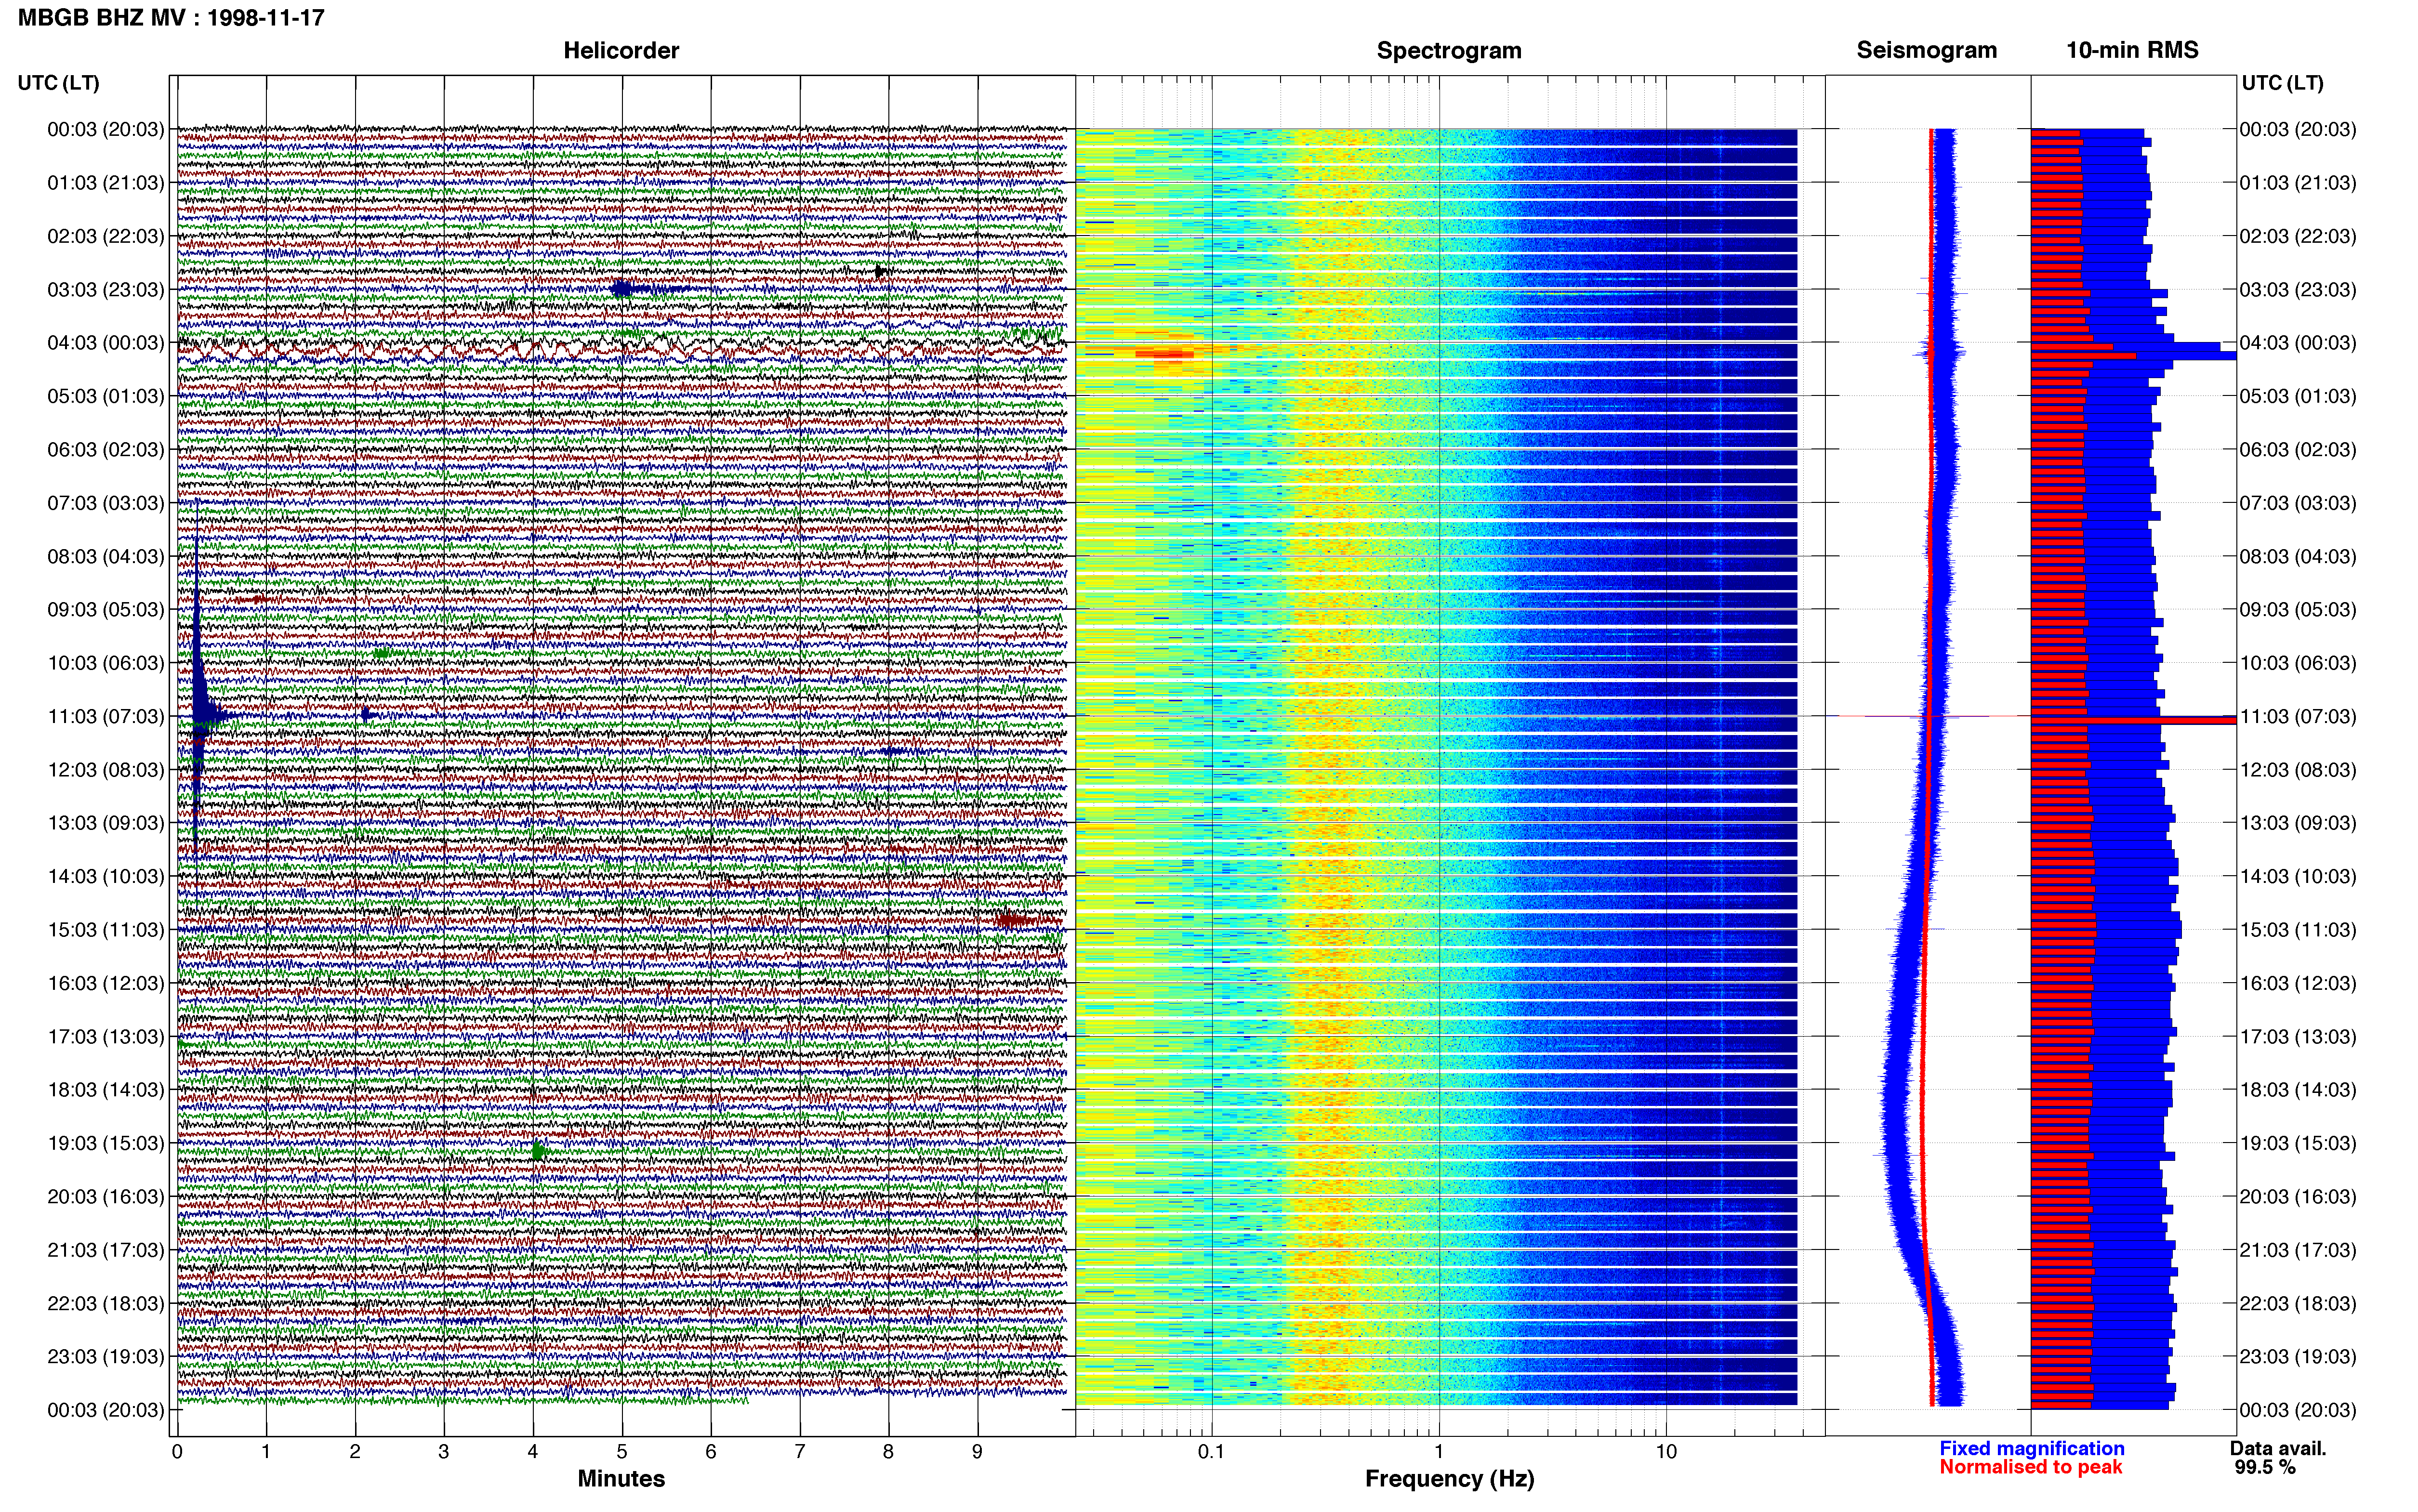Click "14:03 (10:03)" on the Helicorder time axis

pyautogui.click(x=106, y=877)
